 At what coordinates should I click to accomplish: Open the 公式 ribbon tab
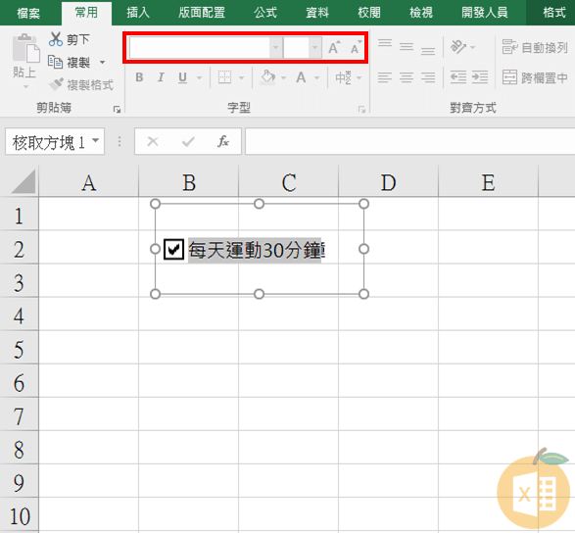pos(265,13)
